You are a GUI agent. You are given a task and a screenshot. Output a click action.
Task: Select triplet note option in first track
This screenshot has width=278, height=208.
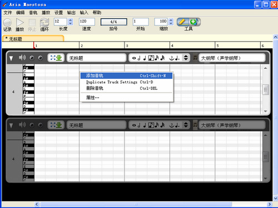click(172, 58)
